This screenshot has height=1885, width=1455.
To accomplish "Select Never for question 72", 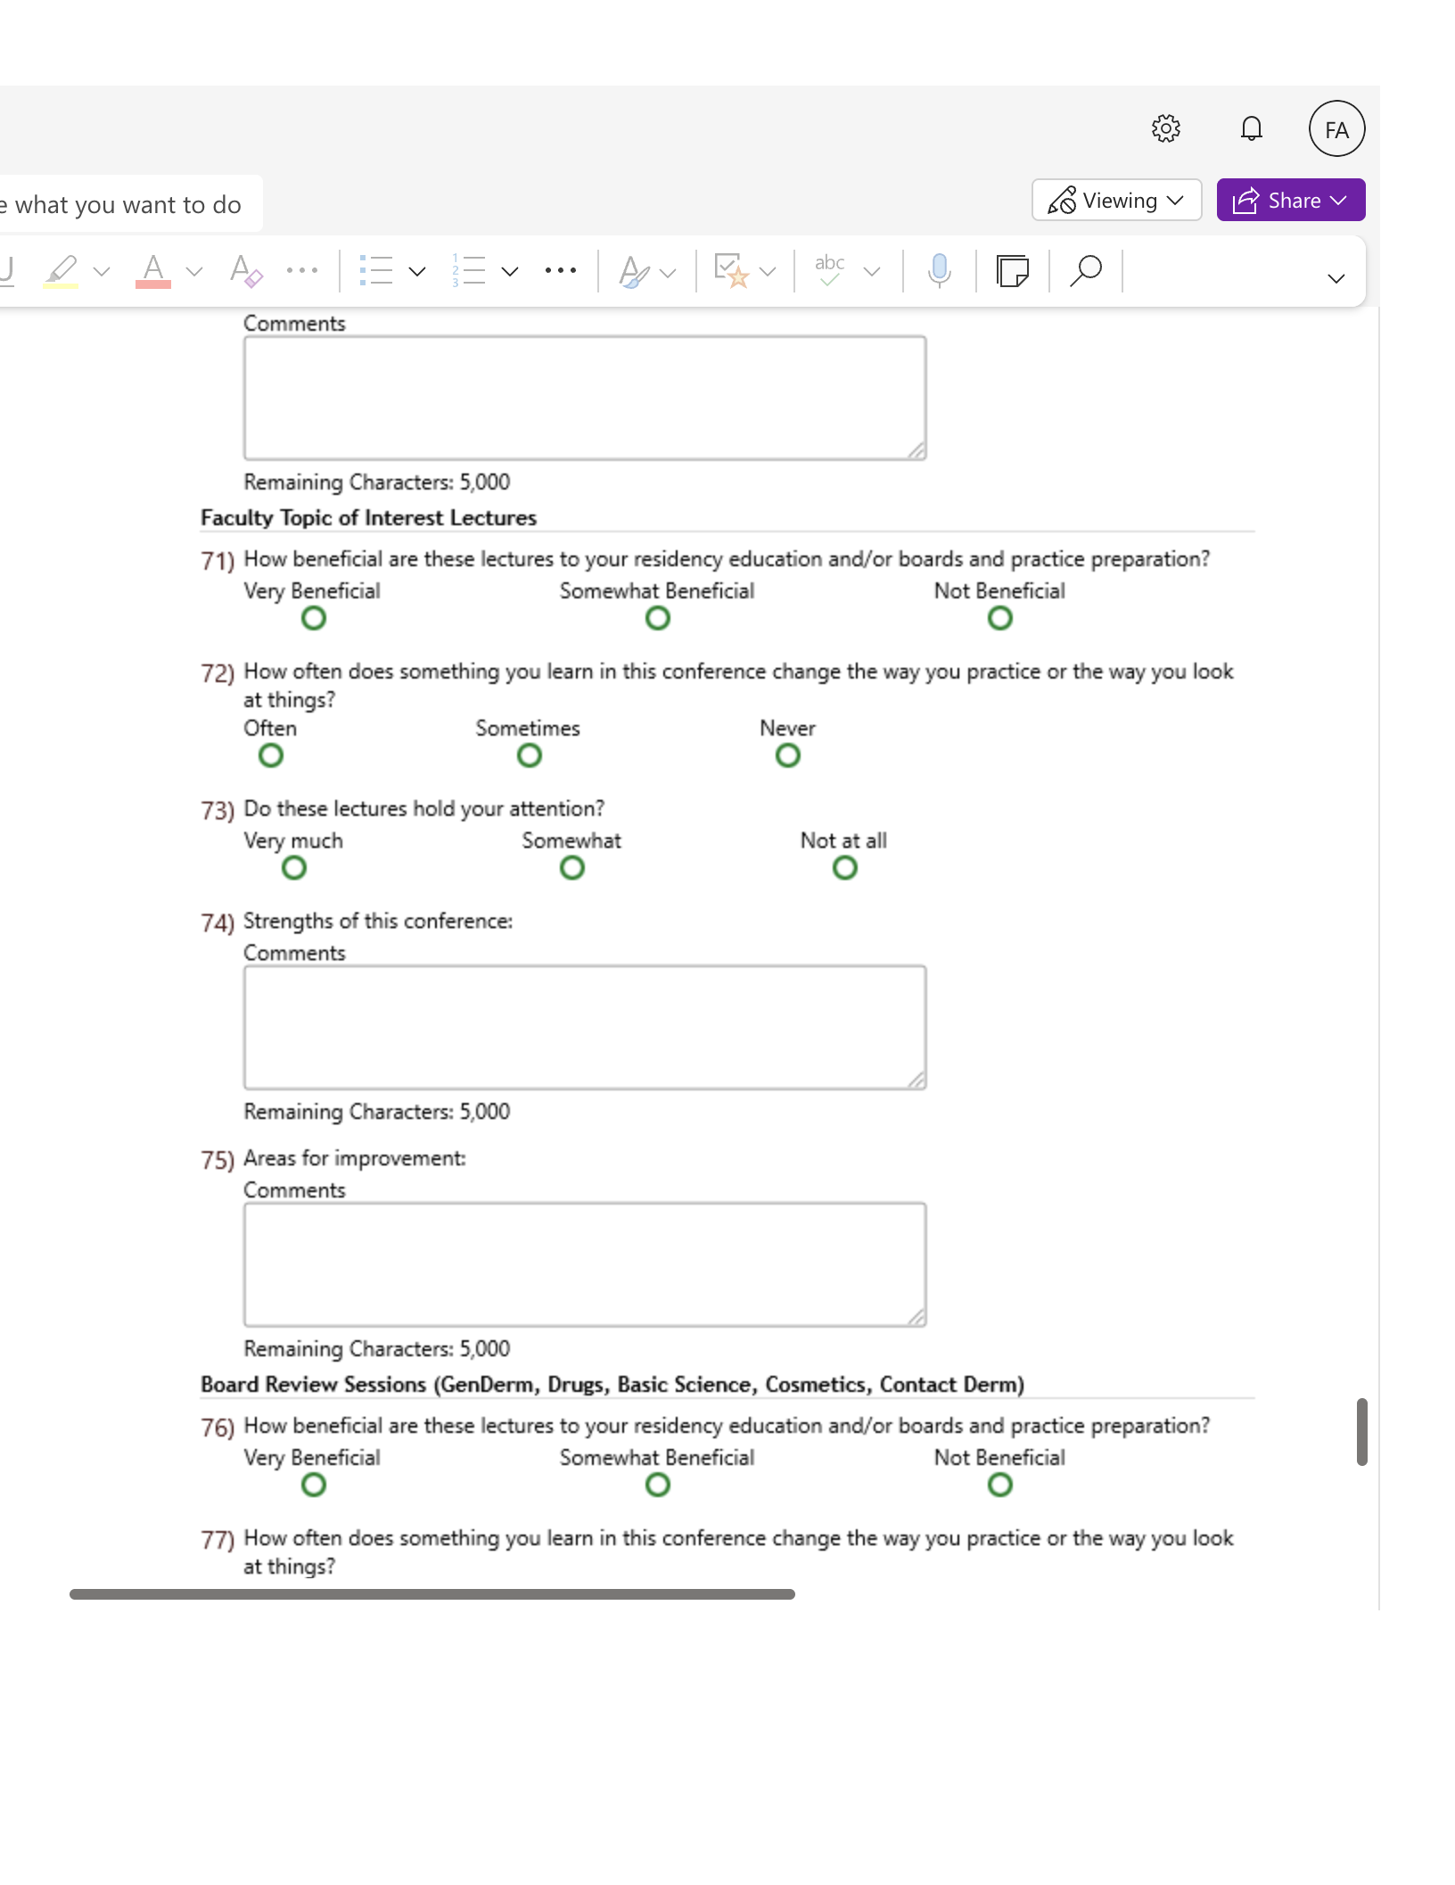I will point(787,754).
